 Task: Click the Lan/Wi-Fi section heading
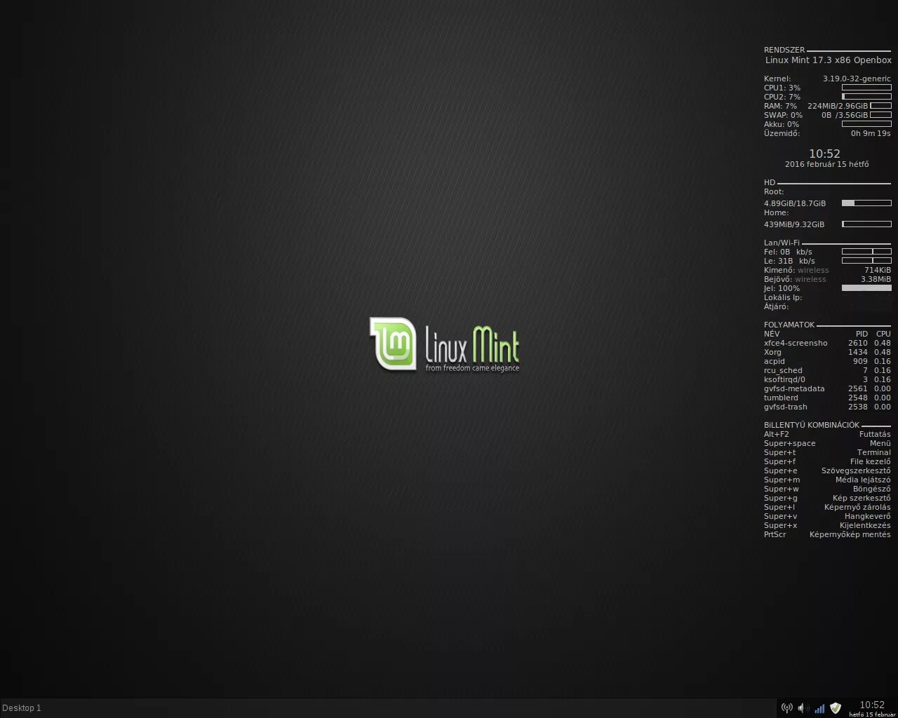tap(782, 243)
